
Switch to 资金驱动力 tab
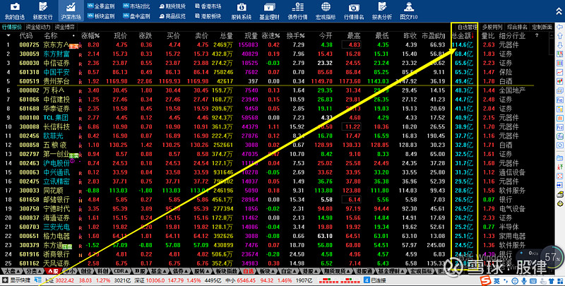(x=38, y=27)
